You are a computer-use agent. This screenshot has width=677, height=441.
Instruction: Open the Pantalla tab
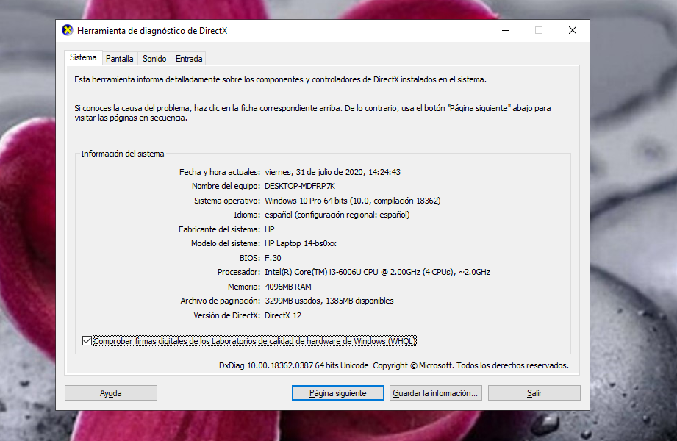click(x=120, y=59)
